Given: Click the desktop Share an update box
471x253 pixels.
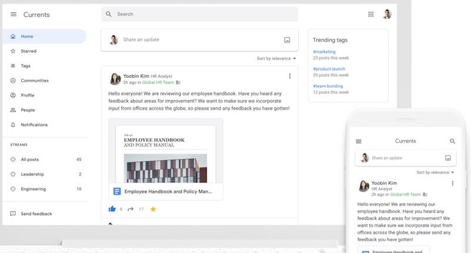Looking at the screenshot, I should [200, 40].
